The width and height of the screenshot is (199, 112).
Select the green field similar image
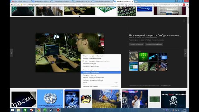[x=143, y=67]
